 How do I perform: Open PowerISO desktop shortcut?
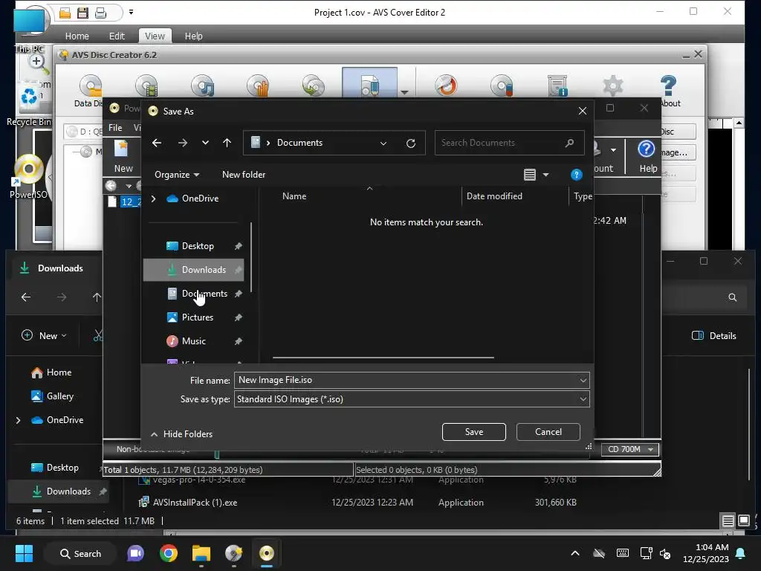point(28,177)
